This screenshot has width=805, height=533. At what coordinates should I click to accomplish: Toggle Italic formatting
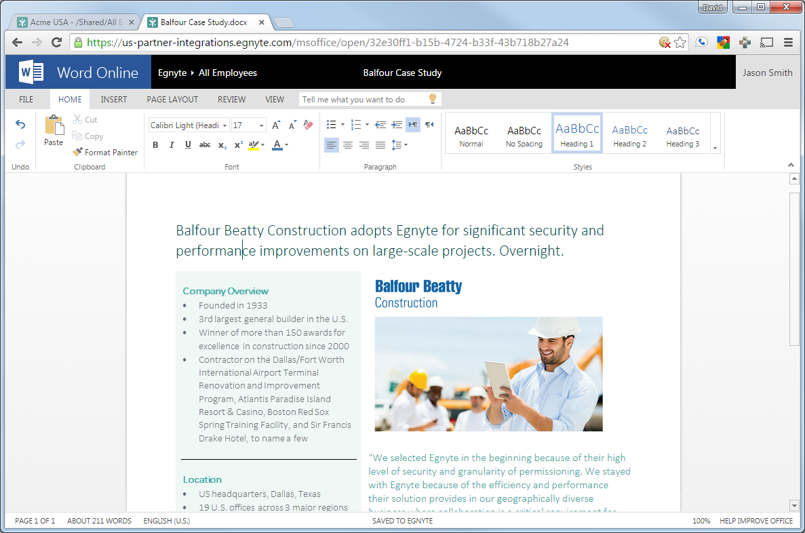172,145
